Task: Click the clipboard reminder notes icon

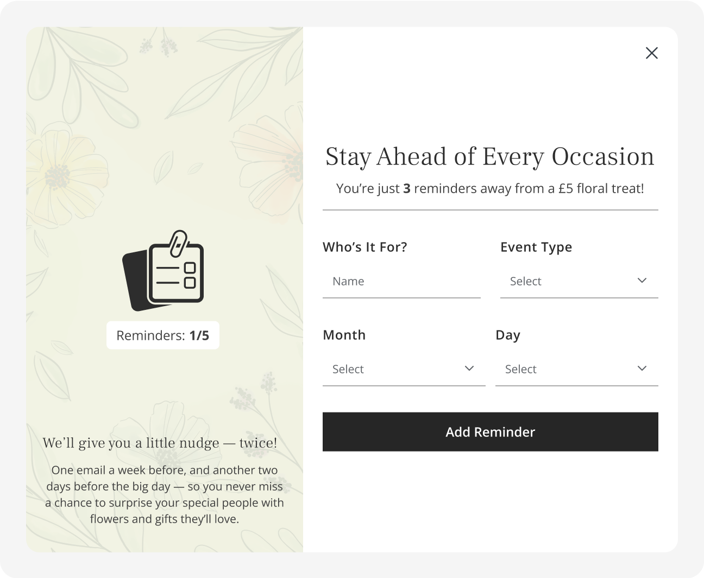Action: (x=163, y=271)
